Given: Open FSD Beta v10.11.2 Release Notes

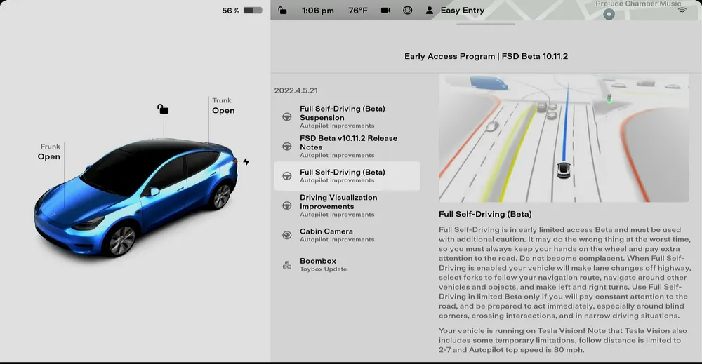Looking at the screenshot, I should [347, 146].
